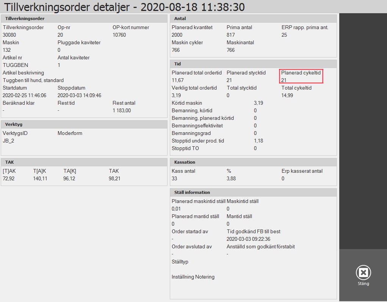Click TAK total value 98,21
The height and width of the screenshot is (302, 387).
pos(114,178)
